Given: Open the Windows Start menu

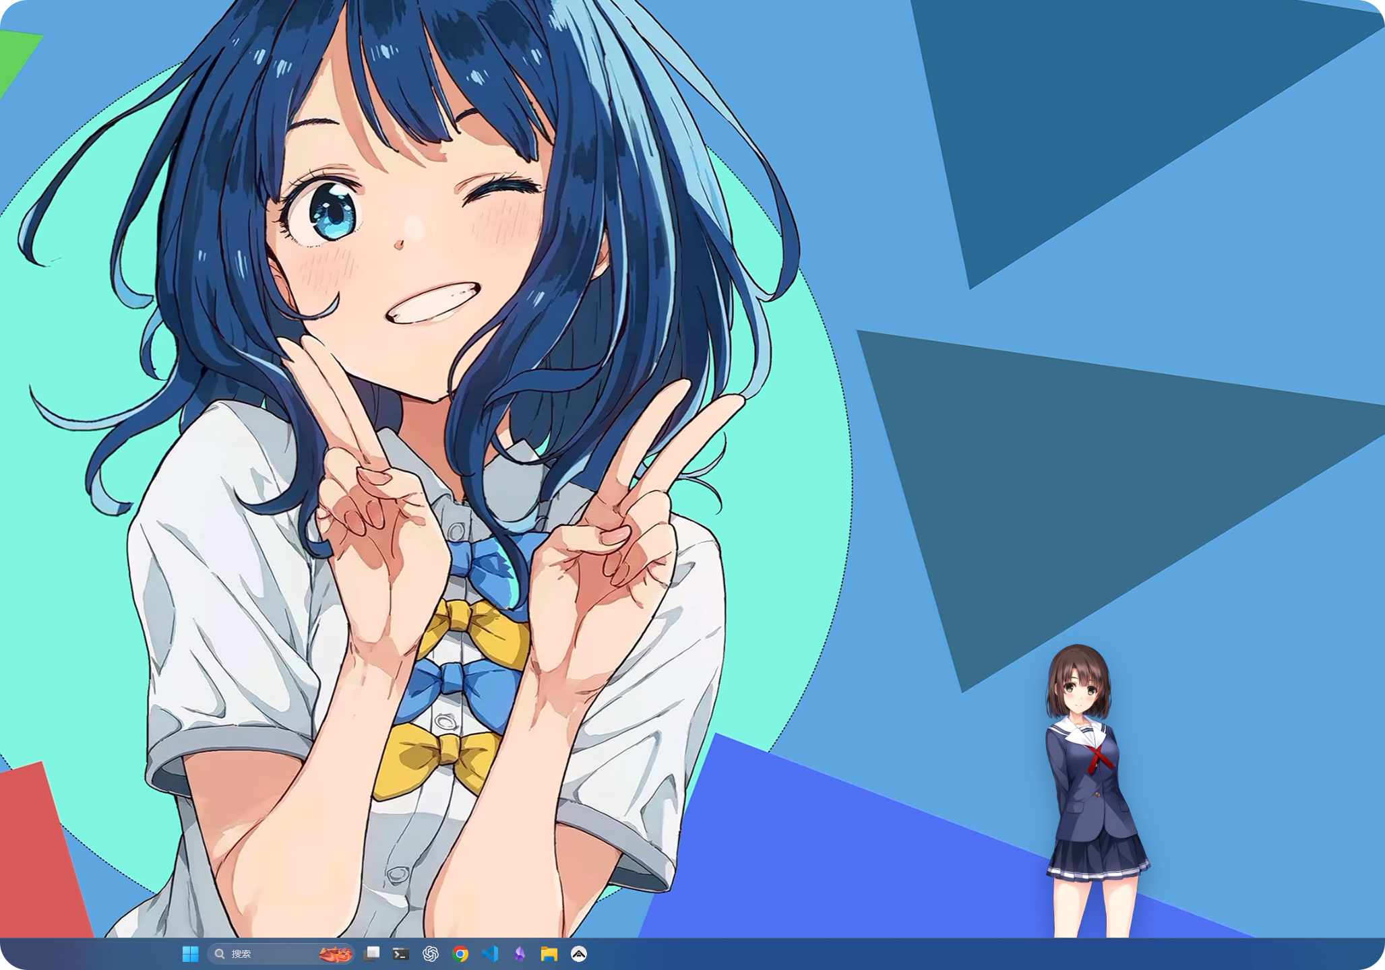Looking at the screenshot, I should [x=190, y=954].
